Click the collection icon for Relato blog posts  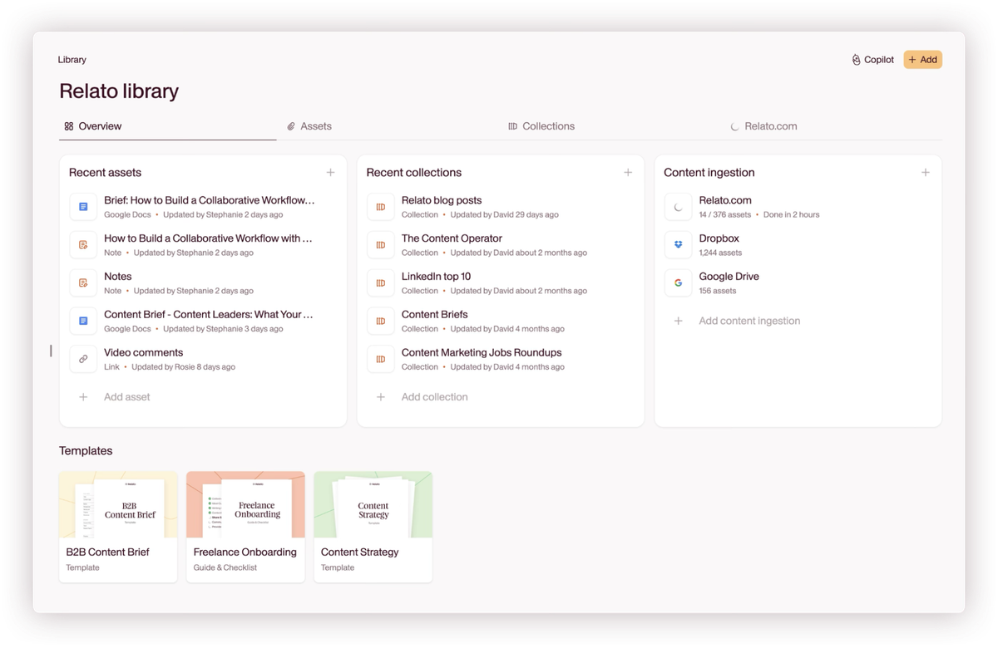point(381,206)
